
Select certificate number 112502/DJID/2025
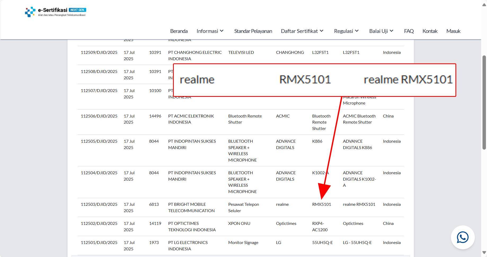[99, 223]
